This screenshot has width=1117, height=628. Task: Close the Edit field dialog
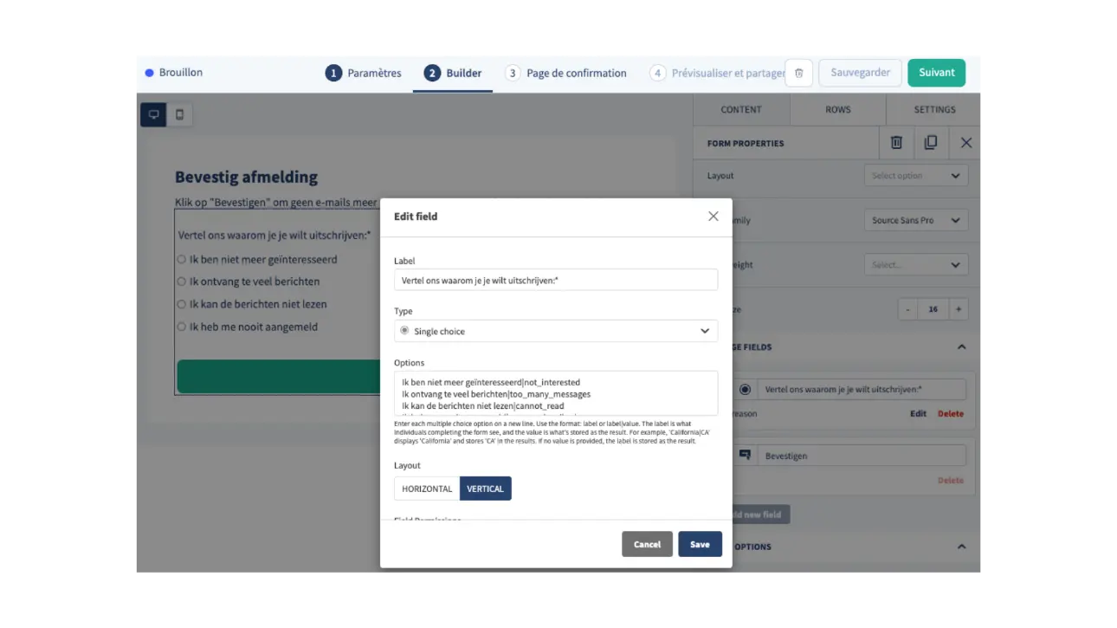tap(713, 217)
